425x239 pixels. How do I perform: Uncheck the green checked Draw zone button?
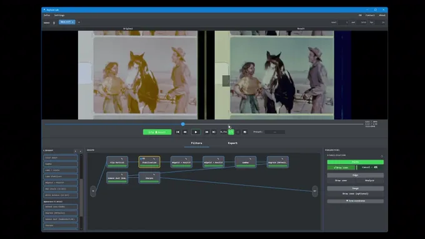pyautogui.click(x=341, y=168)
